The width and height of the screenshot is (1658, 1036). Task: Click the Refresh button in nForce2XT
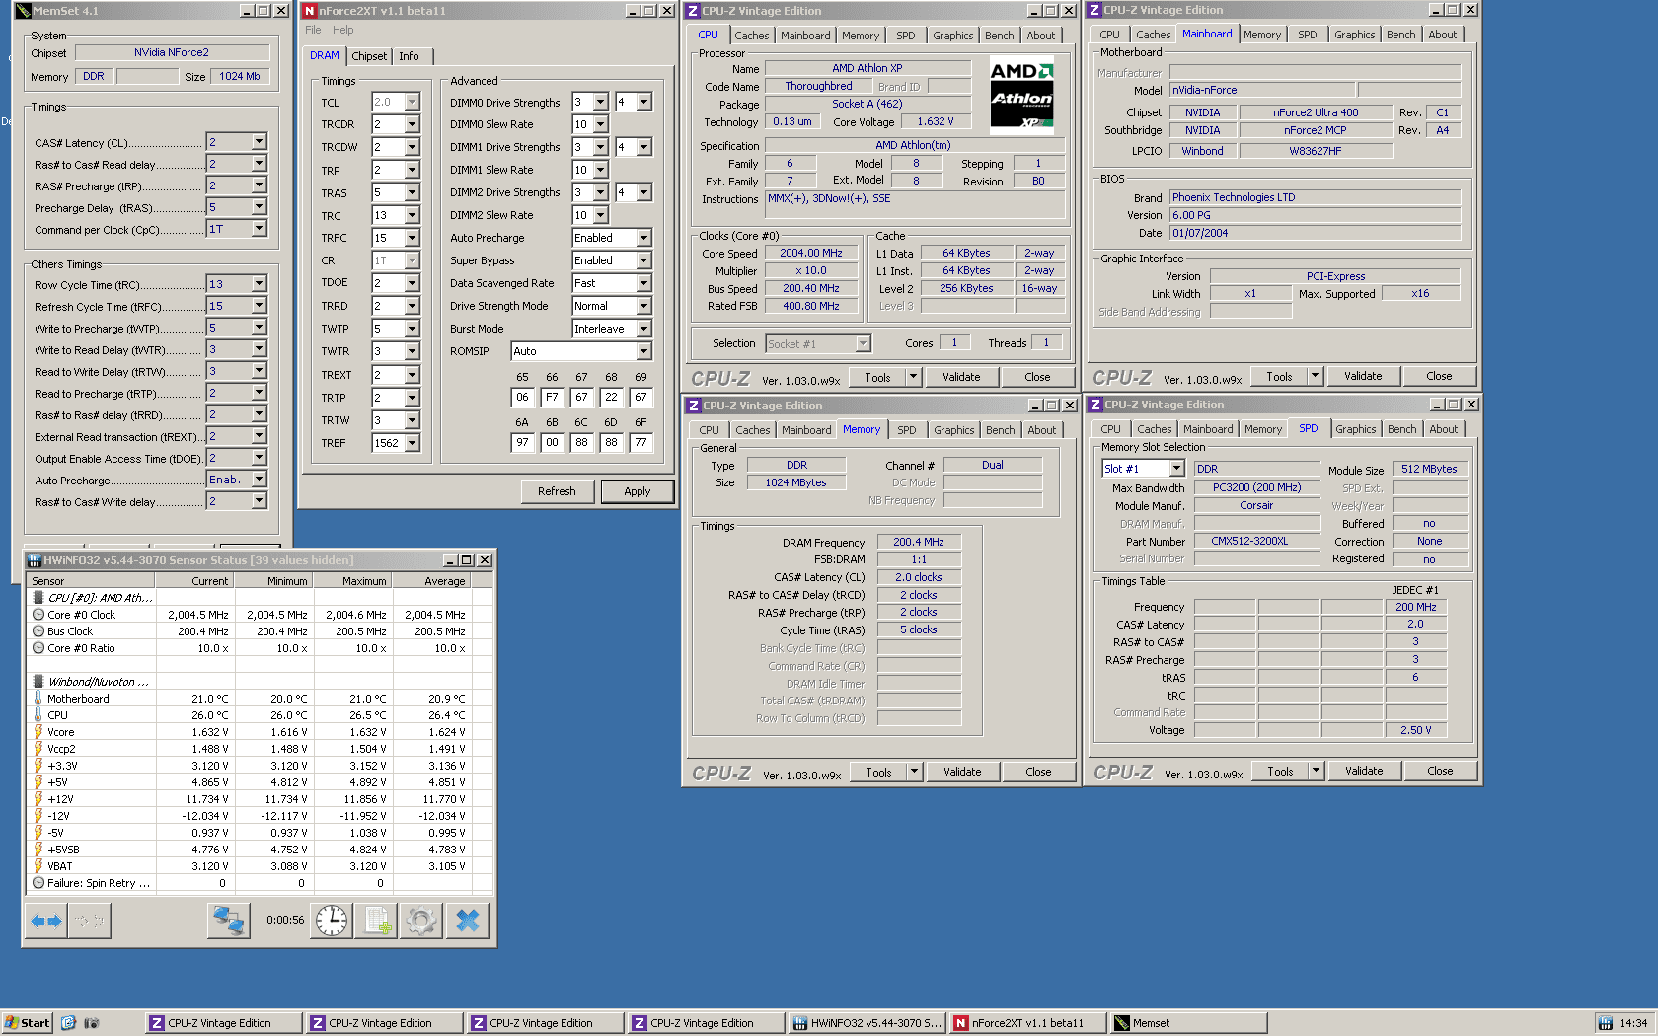pyautogui.click(x=557, y=491)
